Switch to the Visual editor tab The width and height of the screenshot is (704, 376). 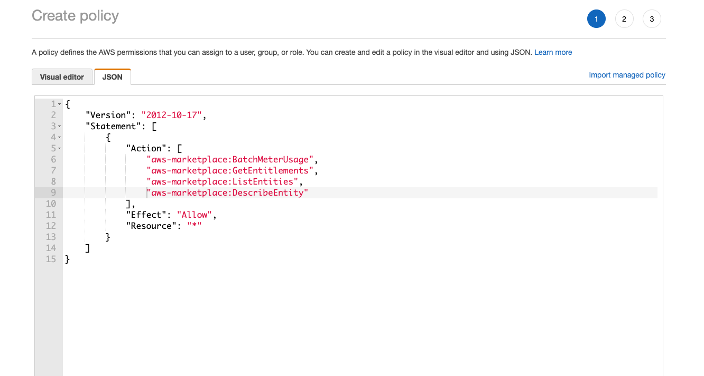[62, 77]
